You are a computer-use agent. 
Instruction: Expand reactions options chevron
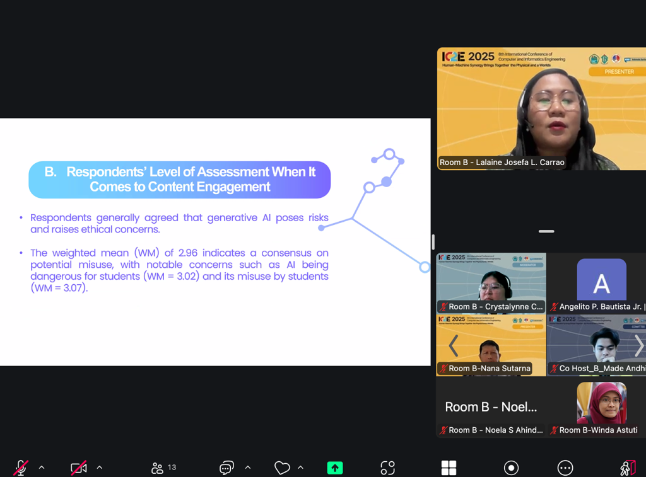tap(300, 468)
